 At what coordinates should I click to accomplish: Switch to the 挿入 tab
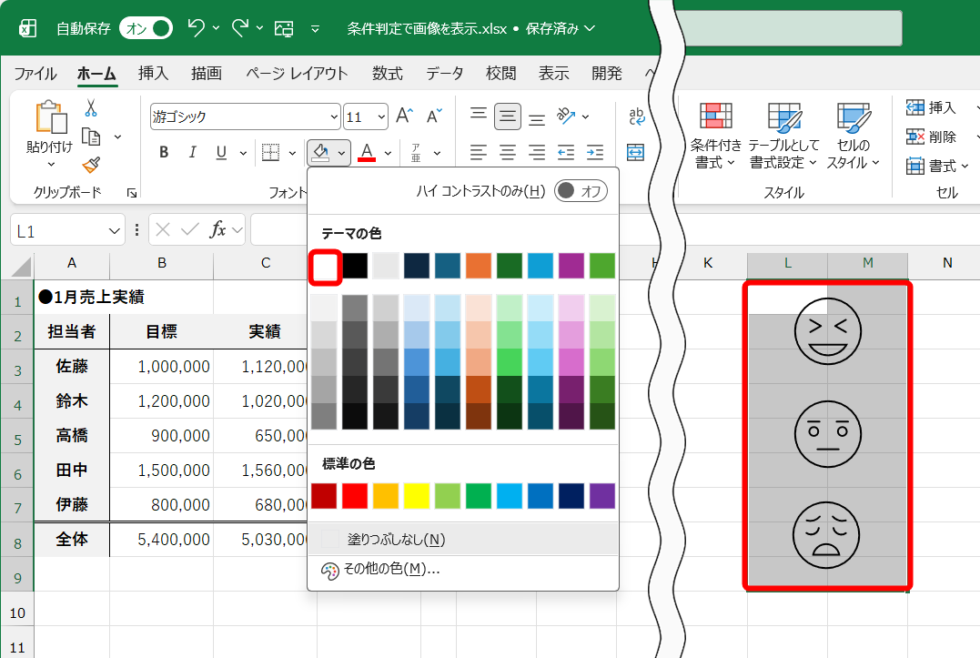click(x=153, y=74)
